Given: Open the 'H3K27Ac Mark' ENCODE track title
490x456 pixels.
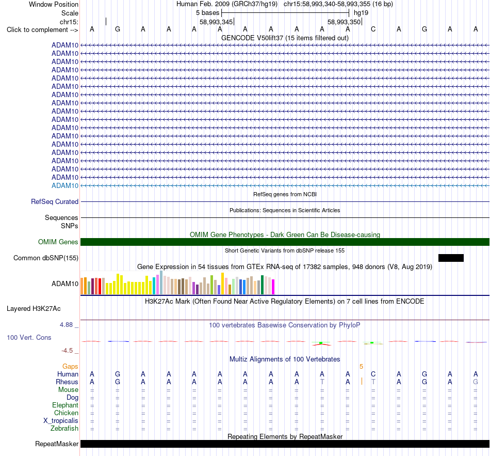Looking at the screenshot, I should [285, 302].
